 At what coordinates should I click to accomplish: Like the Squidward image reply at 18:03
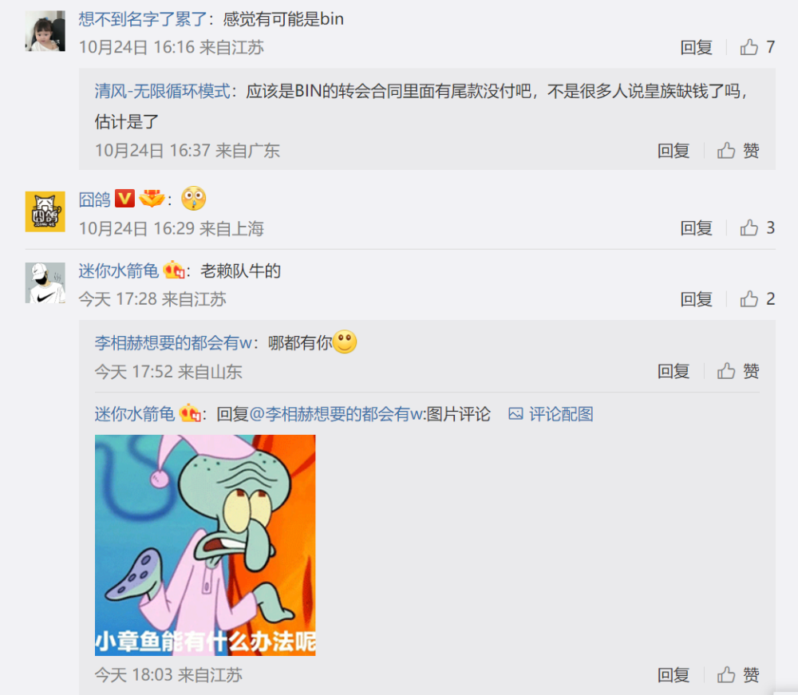click(x=726, y=674)
